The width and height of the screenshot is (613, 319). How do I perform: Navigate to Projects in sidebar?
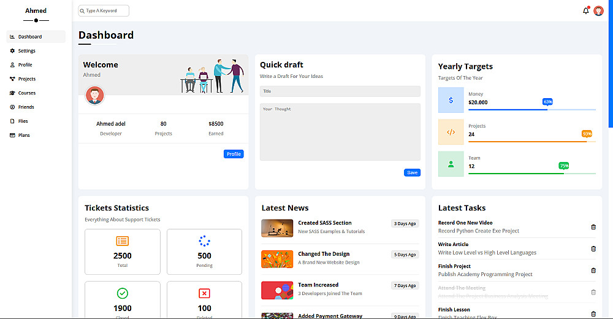[x=36, y=79]
